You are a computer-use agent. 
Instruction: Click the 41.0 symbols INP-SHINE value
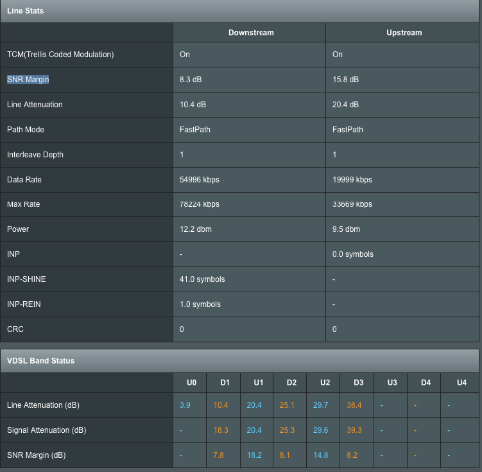click(202, 279)
